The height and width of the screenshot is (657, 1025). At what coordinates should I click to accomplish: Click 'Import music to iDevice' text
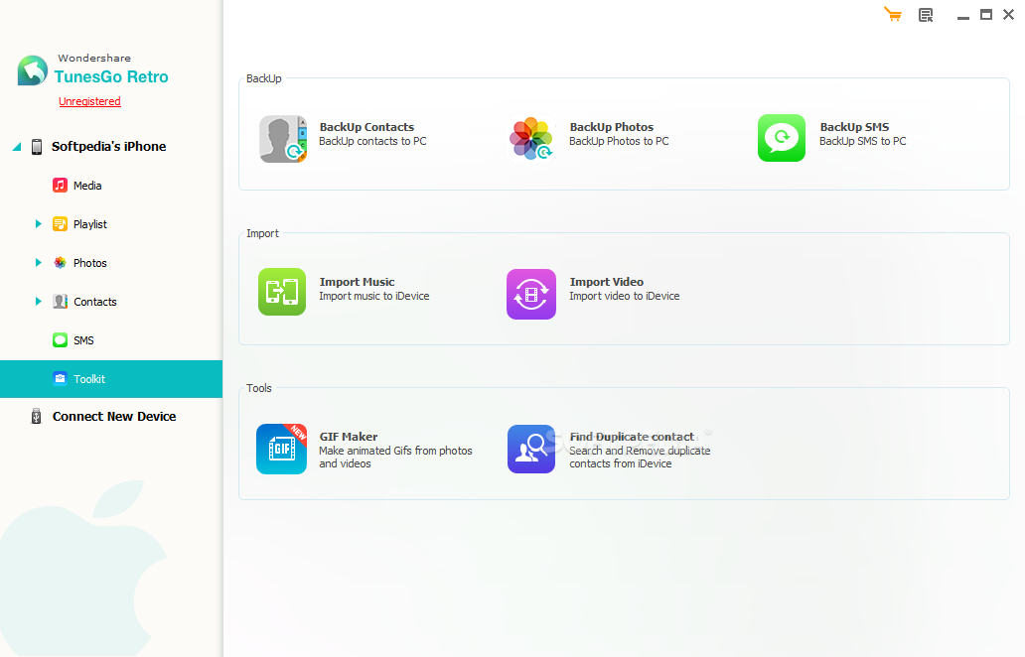(x=373, y=296)
